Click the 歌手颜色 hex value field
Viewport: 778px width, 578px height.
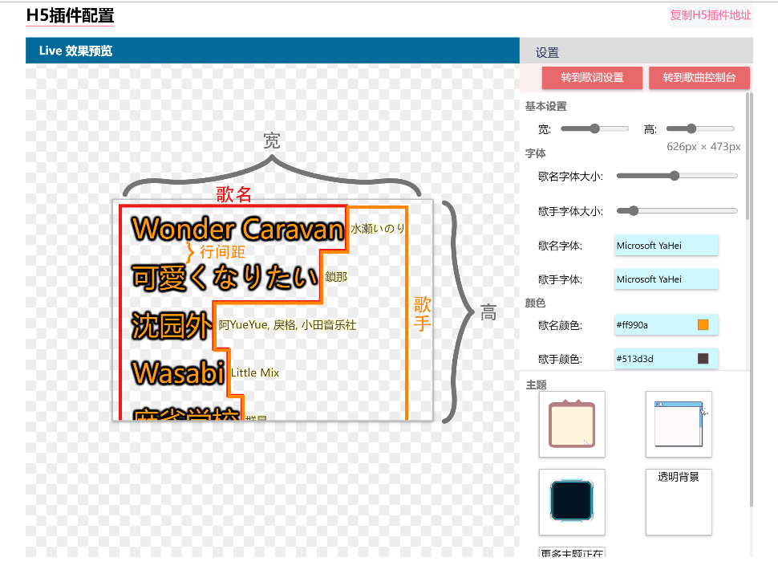(654, 359)
